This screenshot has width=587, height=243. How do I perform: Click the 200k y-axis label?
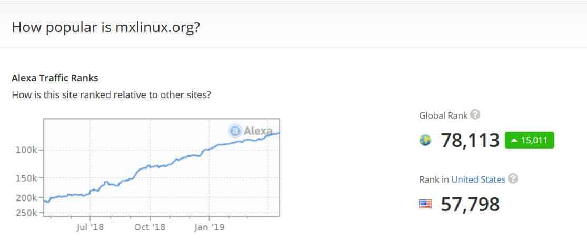click(26, 198)
